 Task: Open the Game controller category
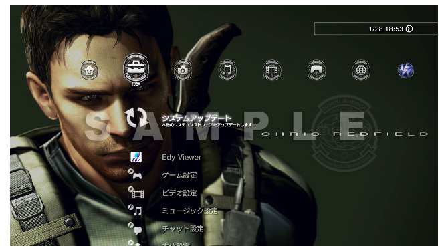click(316, 70)
